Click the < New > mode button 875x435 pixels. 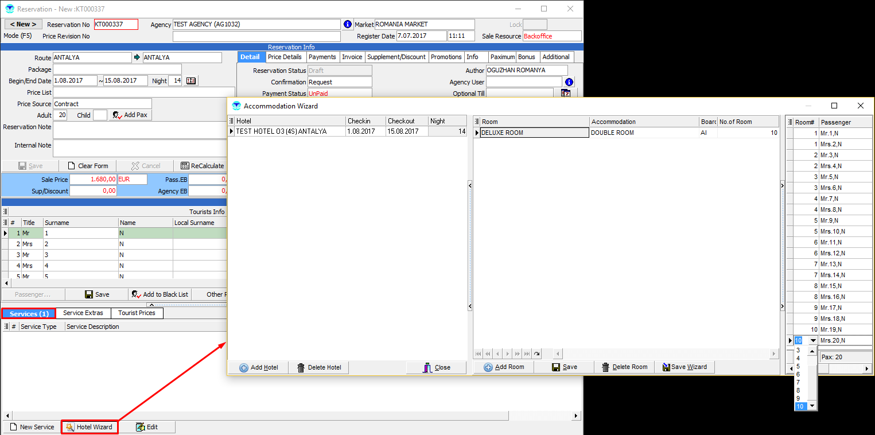24,24
